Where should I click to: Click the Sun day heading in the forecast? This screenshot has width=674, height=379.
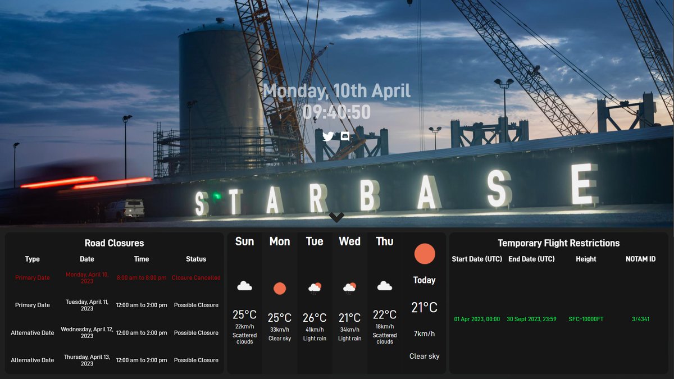244,241
